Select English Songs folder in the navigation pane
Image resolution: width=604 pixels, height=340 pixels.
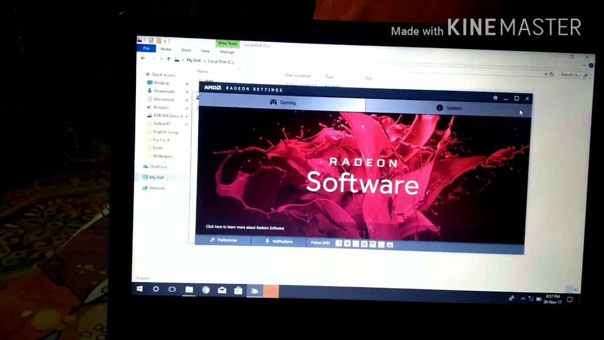pos(163,132)
